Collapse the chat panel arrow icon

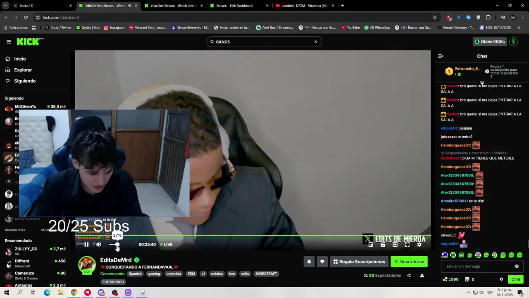[441, 56]
